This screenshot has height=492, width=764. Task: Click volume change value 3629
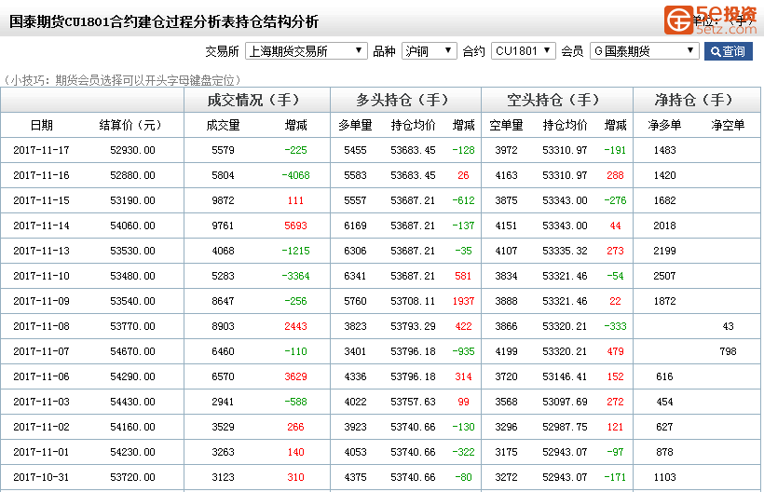(295, 376)
